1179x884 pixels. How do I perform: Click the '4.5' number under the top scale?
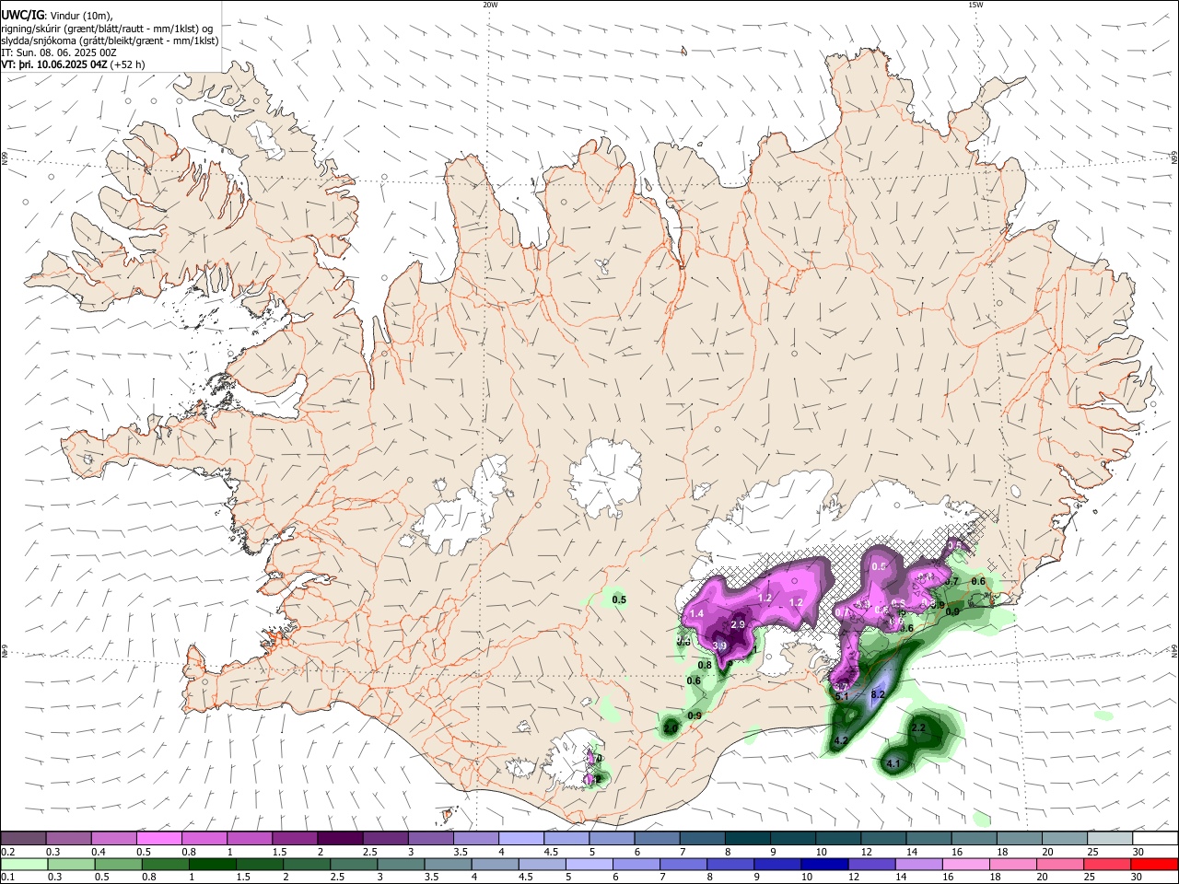[551, 852]
